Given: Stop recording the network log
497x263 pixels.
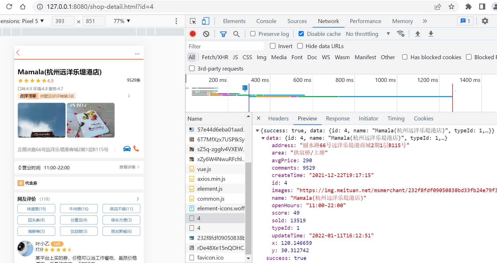Looking at the screenshot, I should pyautogui.click(x=193, y=34).
